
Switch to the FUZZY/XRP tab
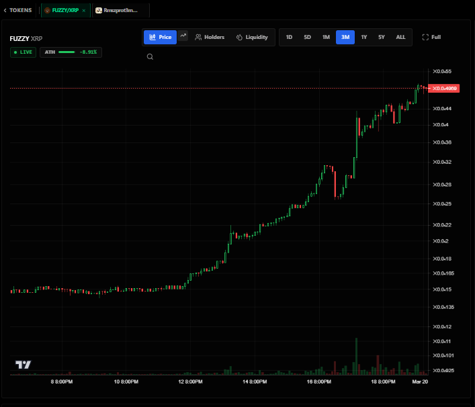(x=65, y=10)
